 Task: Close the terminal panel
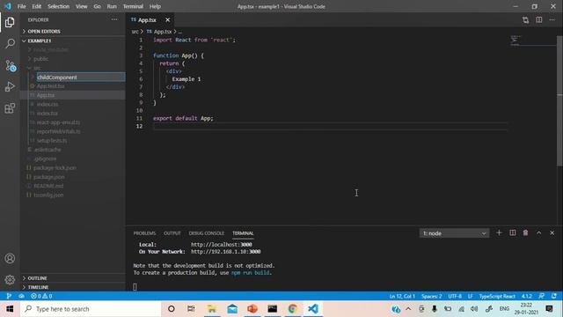click(x=552, y=232)
